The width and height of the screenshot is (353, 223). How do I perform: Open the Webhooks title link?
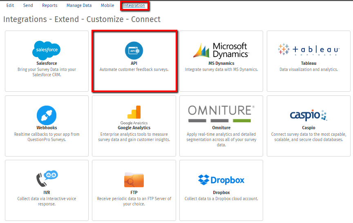pos(47,128)
